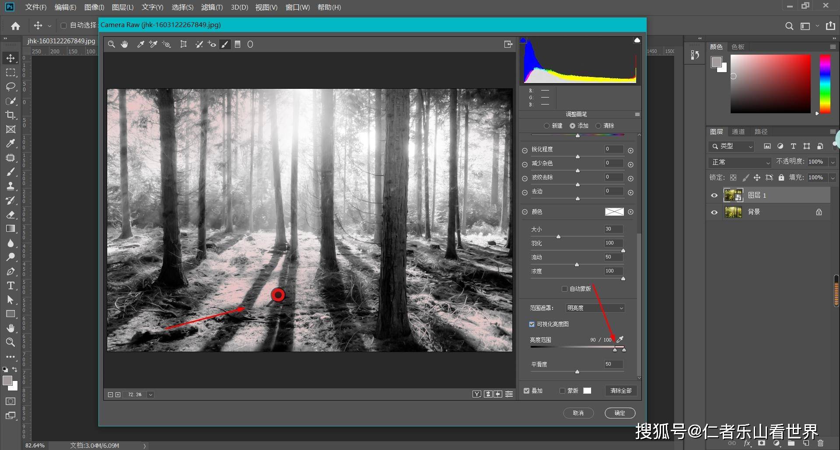Open the Color panel menu
The width and height of the screenshot is (840, 450).
pos(833,47)
